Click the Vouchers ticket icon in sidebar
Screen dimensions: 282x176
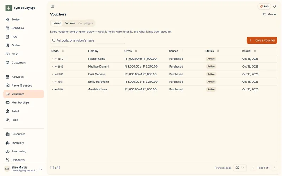[7, 94]
